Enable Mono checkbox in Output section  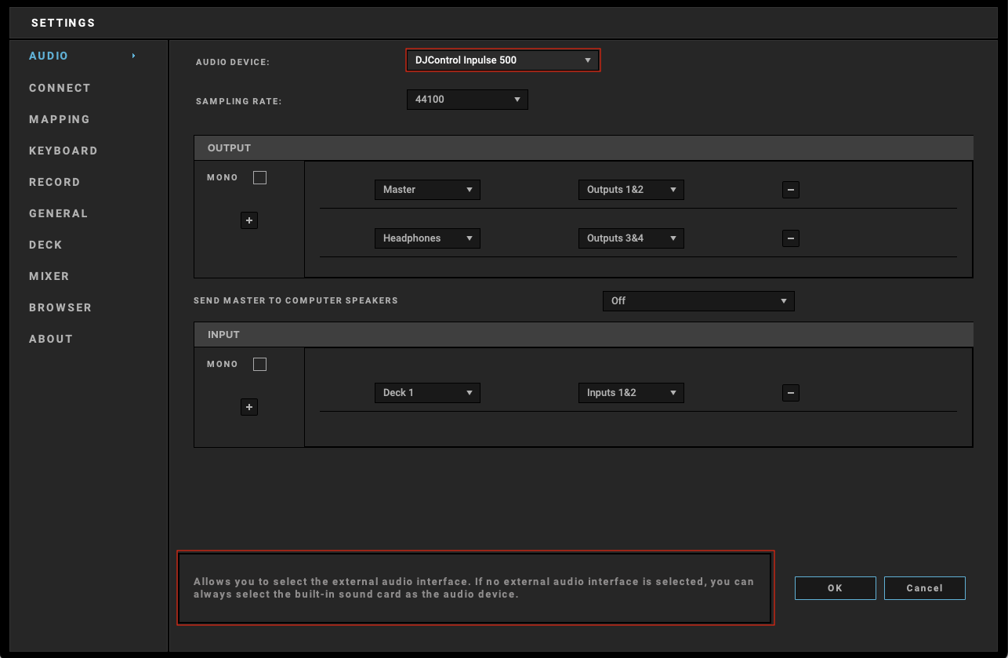pyautogui.click(x=260, y=178)
